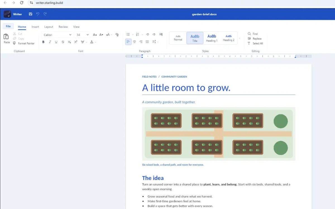This screenshot has height=209, width=335.
Task: Open the Change Case dropdown
Action: (109, 35)
